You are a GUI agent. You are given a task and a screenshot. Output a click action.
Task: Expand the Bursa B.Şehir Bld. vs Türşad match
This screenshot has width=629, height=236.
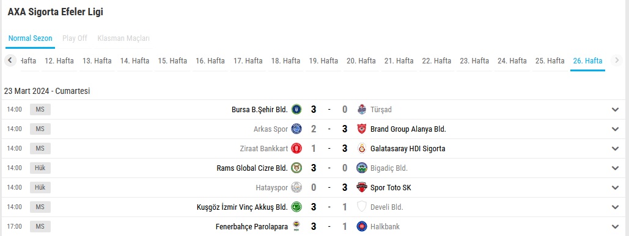point(616,110)
